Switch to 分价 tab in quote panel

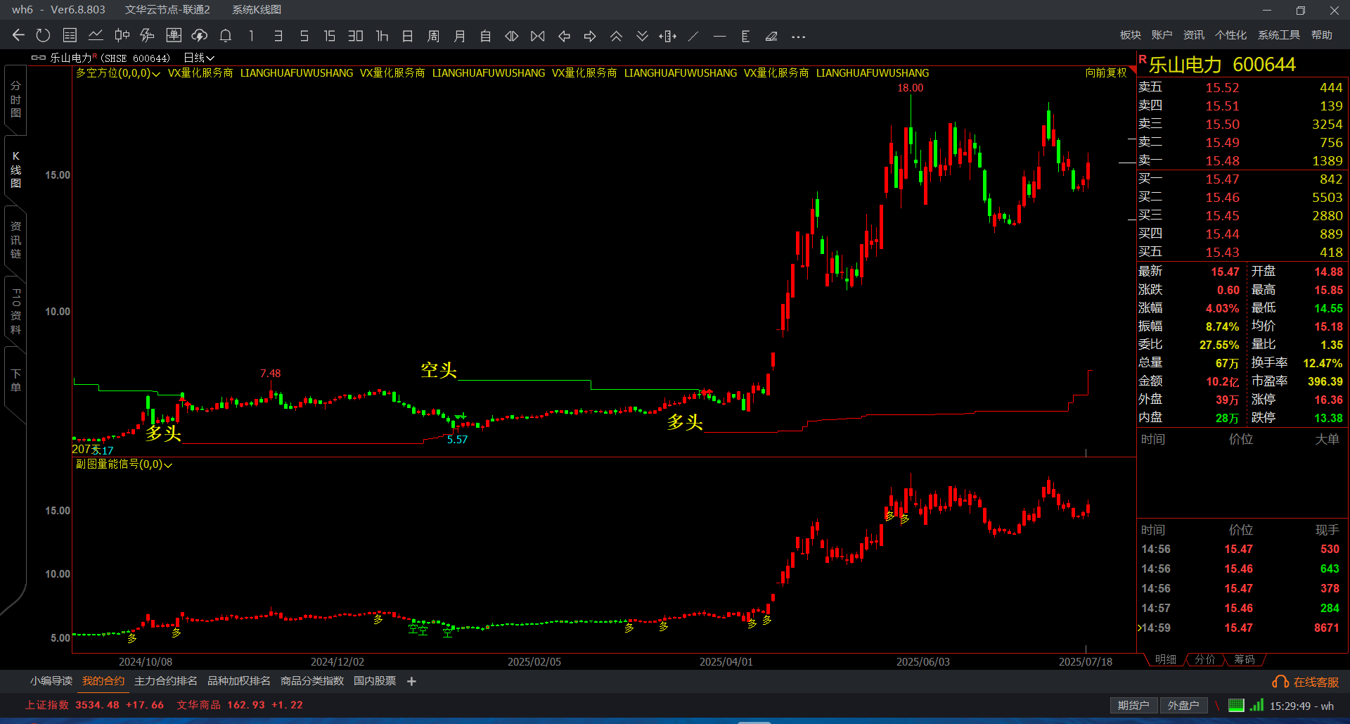(1205, 659)
